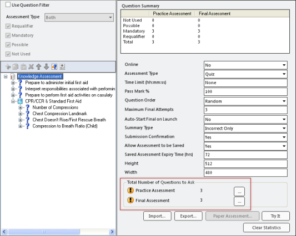Toggle the Requalifier checkbox
Viewport: 296px width, 236px height.
[x=8, y=26]
